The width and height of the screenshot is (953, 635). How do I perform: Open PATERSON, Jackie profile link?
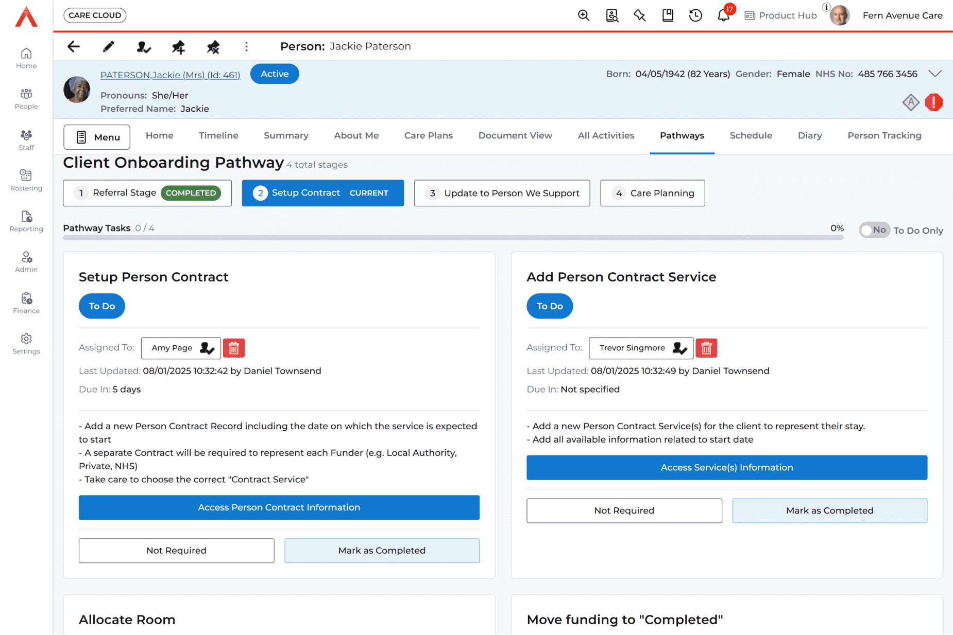(170, 75)
